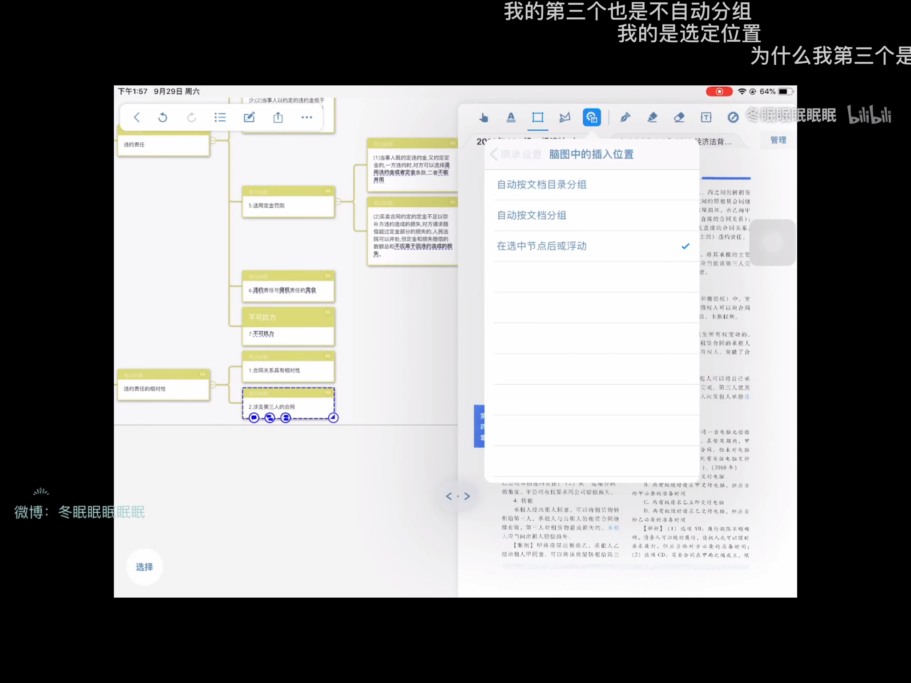911x683 pixels.
Task: Go back using the mindmap toolbar chevron
Action: [x=137, y=117]
